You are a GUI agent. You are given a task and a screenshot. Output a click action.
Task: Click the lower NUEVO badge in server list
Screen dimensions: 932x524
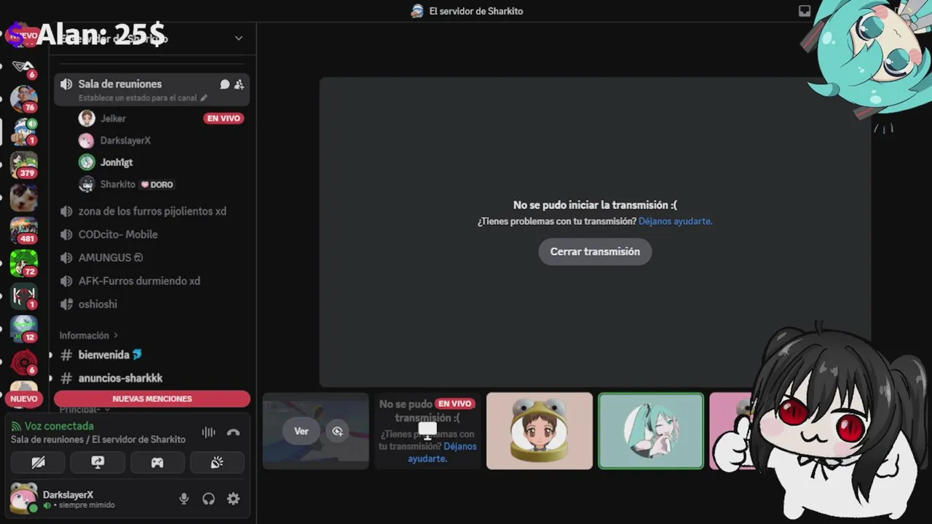pos(23,399)
